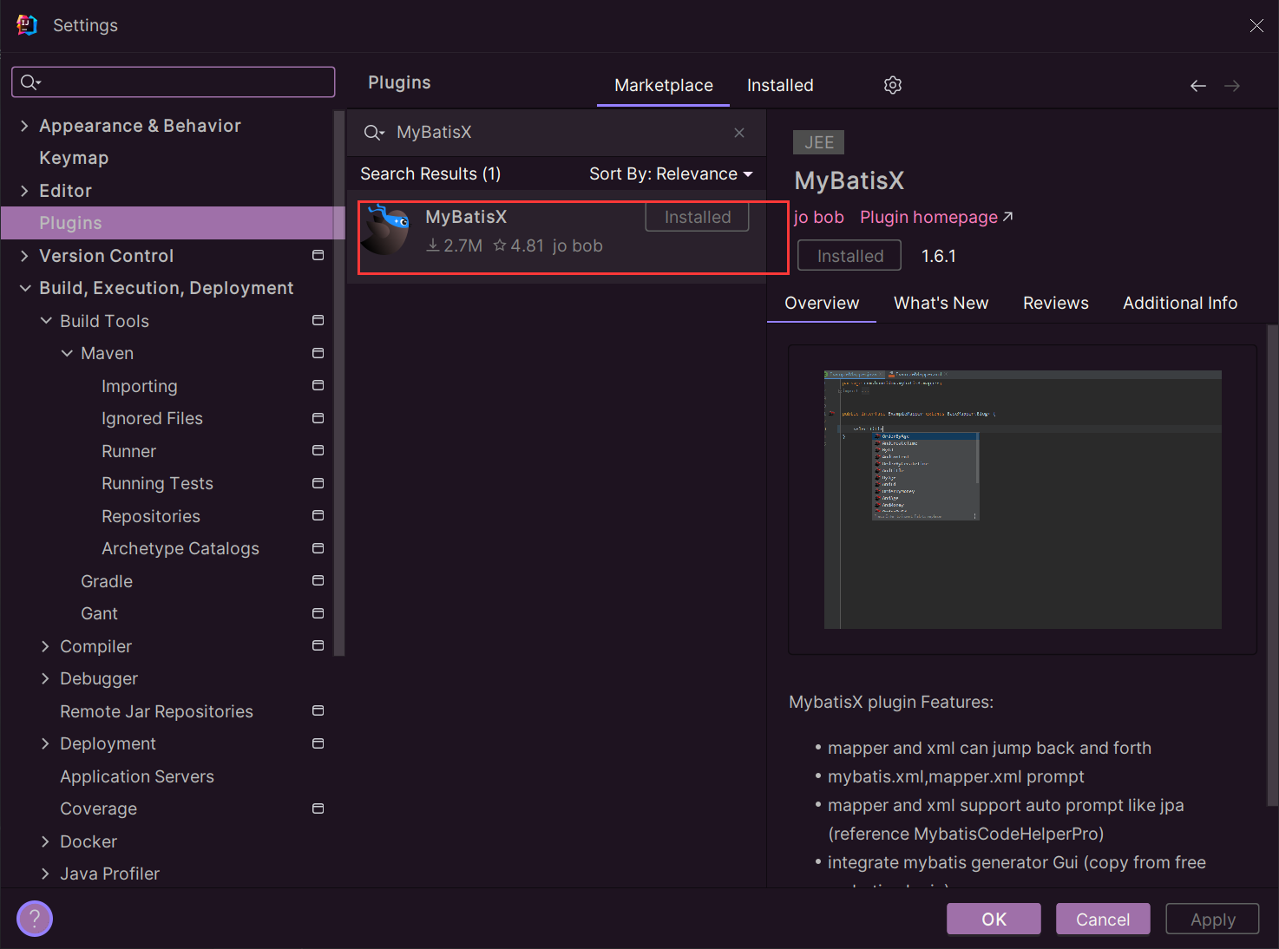Select Plugins in the settings tree
1279x949 pixels.
click(x=173, y=223)
